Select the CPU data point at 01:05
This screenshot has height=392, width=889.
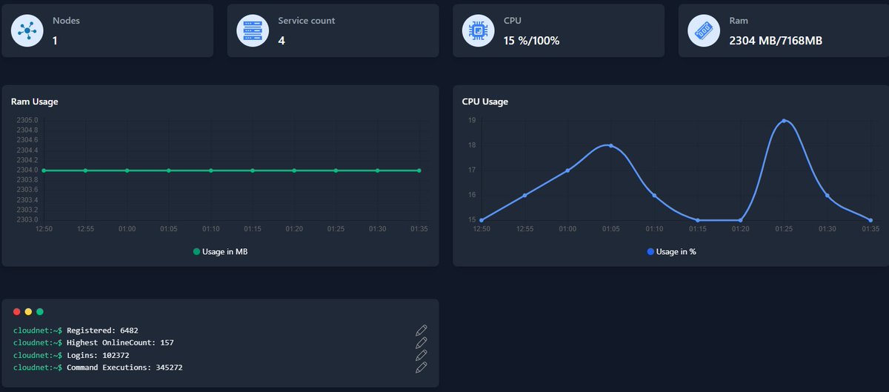610,145
